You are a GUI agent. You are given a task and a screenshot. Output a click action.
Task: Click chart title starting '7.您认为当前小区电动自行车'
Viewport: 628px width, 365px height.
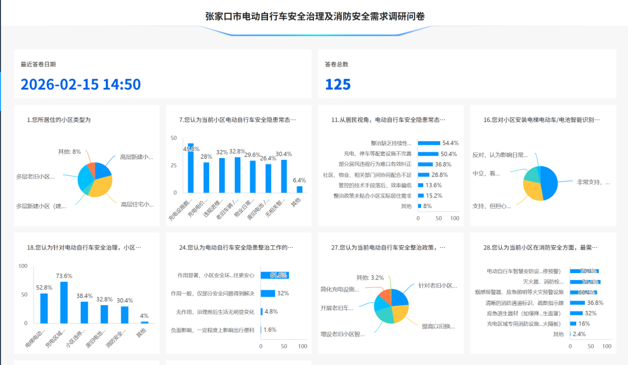tap(237, 120)
